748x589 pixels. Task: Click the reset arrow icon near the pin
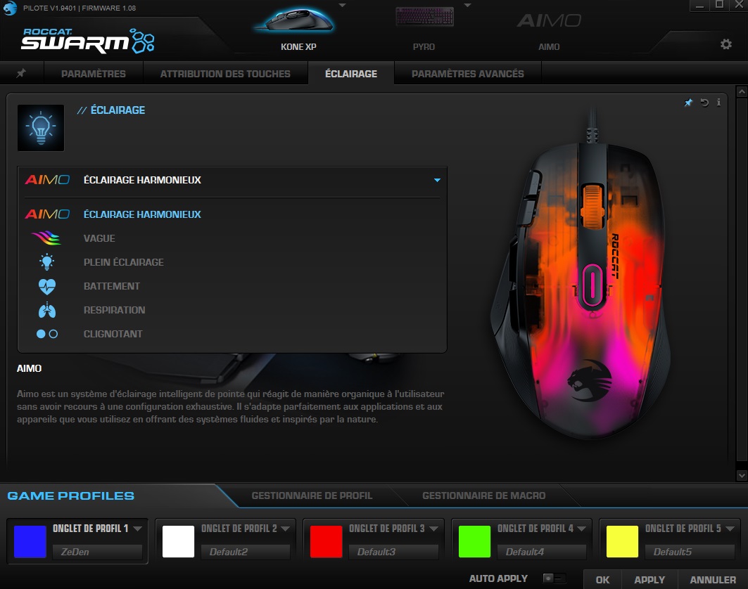704,103
